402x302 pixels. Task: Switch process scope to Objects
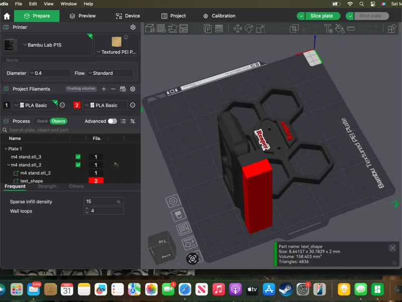click(58, 121)
